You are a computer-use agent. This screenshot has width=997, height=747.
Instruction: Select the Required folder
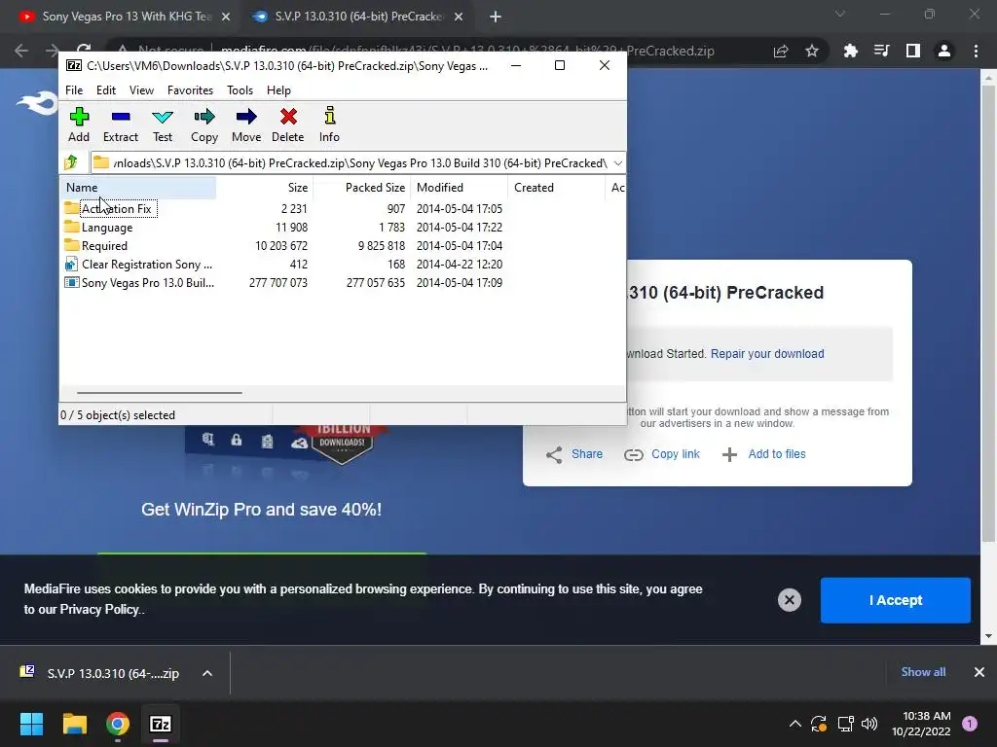(104, 246)
